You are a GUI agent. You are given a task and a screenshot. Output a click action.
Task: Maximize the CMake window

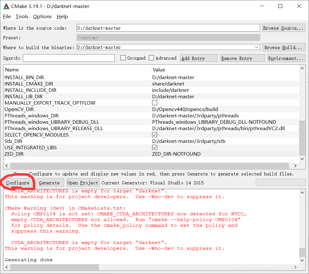tap(280, 6)
